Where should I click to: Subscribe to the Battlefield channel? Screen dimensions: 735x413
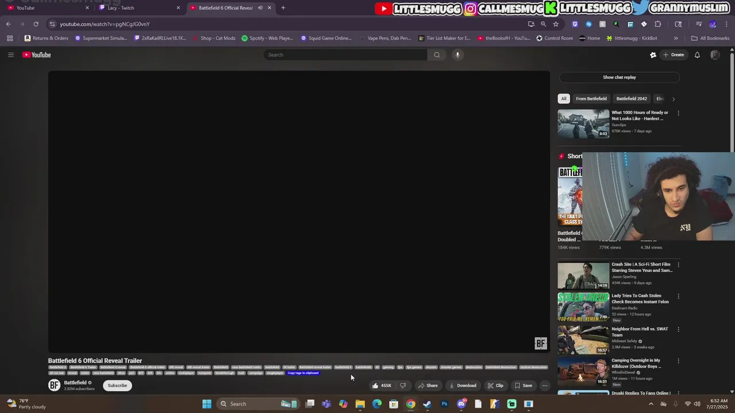117,385
